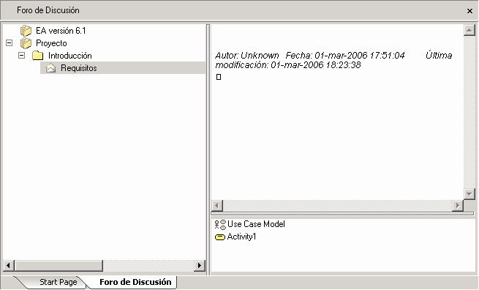Click tree panel left scroll arrow
The height and width of the screenshot is (290, 479).
tap(8, 266)
